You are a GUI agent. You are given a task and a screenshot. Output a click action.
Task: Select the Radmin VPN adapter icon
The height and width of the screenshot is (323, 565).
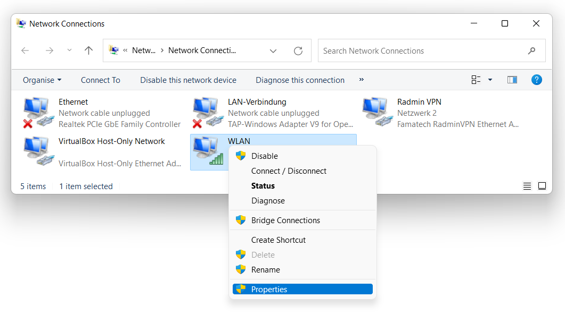[377, 113]
